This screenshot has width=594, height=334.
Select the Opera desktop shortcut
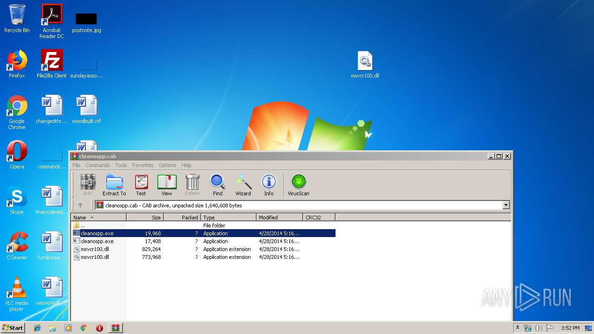pos(17,155)
